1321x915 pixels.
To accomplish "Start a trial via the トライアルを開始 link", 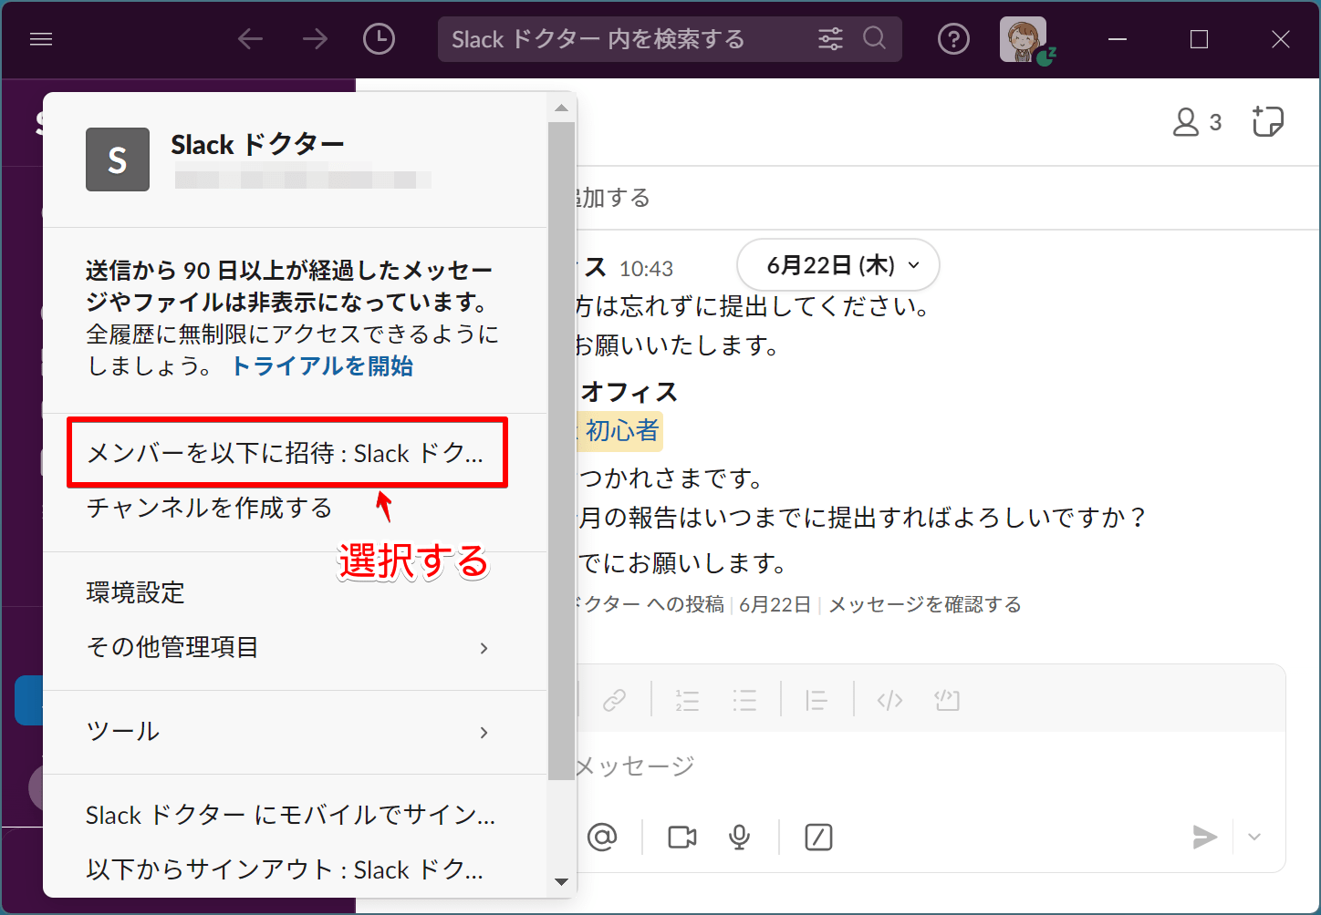I will coord(321,365).
